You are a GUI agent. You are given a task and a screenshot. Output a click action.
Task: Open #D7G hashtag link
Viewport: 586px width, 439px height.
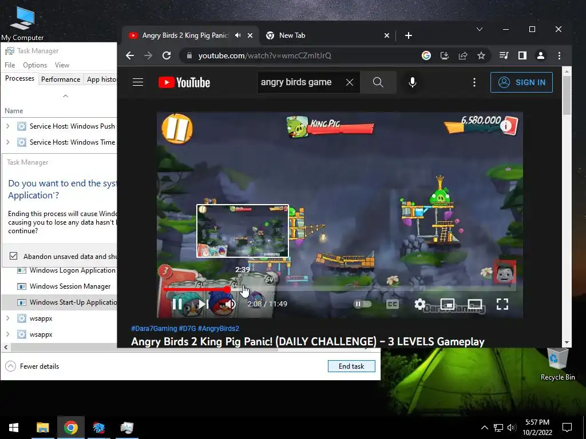(187, 329)
